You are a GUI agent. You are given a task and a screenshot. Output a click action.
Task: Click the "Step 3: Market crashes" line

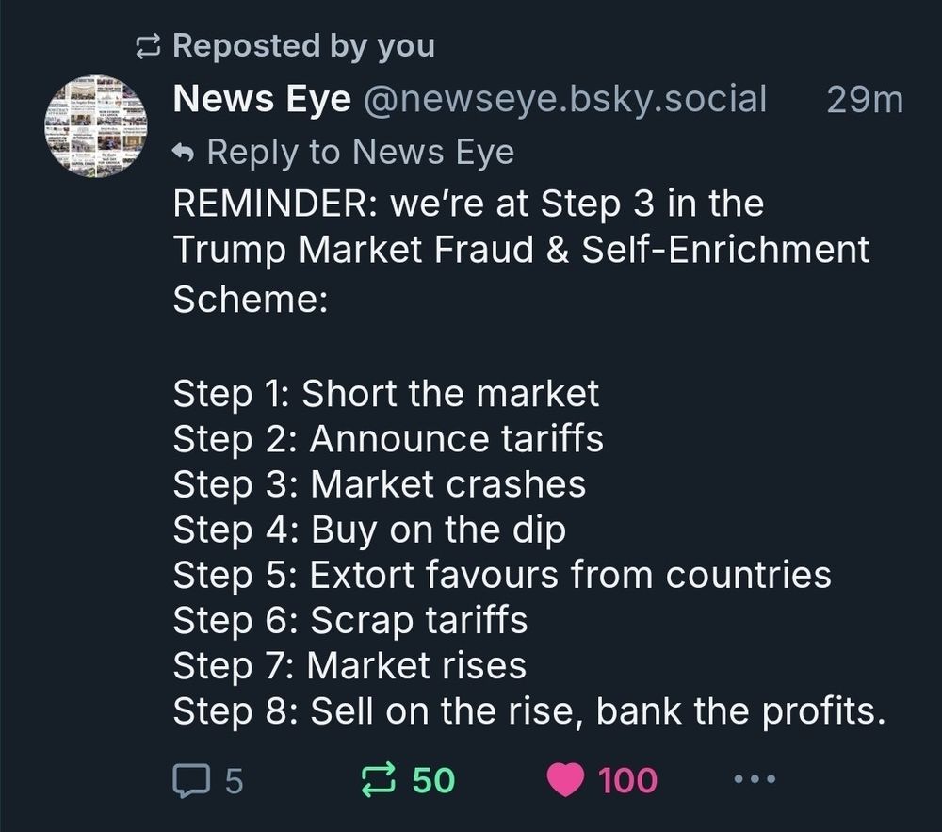click(x=379, y=483)
